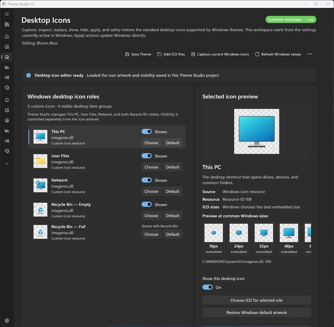The width and height of the screenshot is (334, 327).
Task: Click the C:\WINDOWS\System32\imageres.dll,-109 path text
Action: (x=237, y=262)
